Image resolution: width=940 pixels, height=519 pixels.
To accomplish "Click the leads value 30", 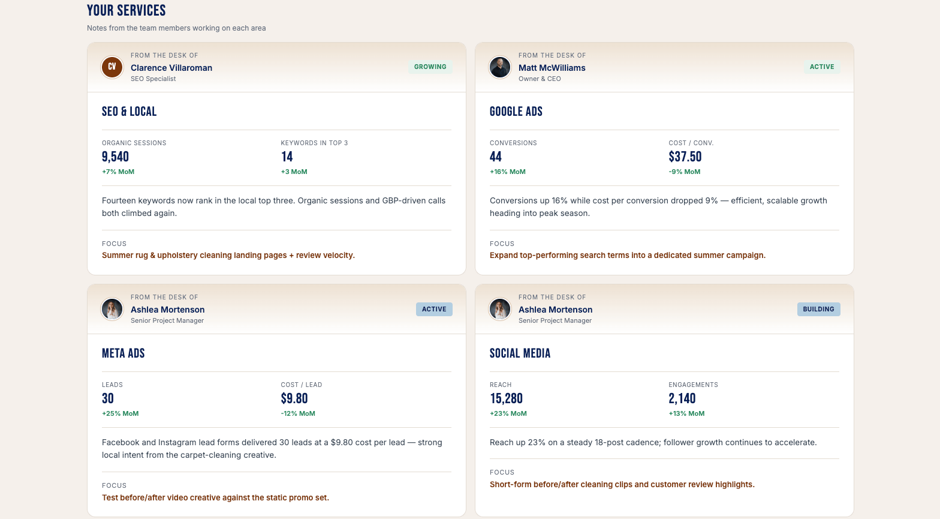I will 108,398.
